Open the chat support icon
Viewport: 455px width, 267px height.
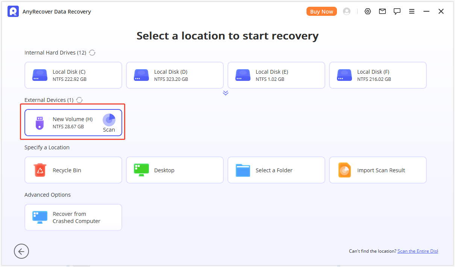397,11
